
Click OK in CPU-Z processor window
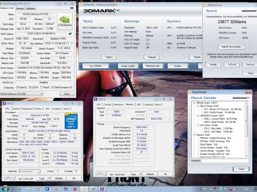(x=74, y=178)
